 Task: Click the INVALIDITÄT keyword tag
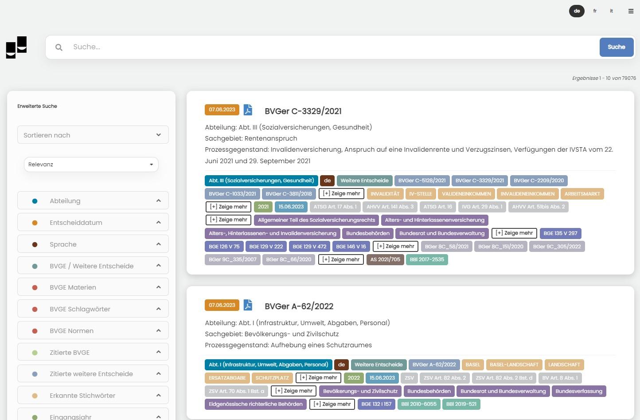pyautogui.click(x=385, y=194)
